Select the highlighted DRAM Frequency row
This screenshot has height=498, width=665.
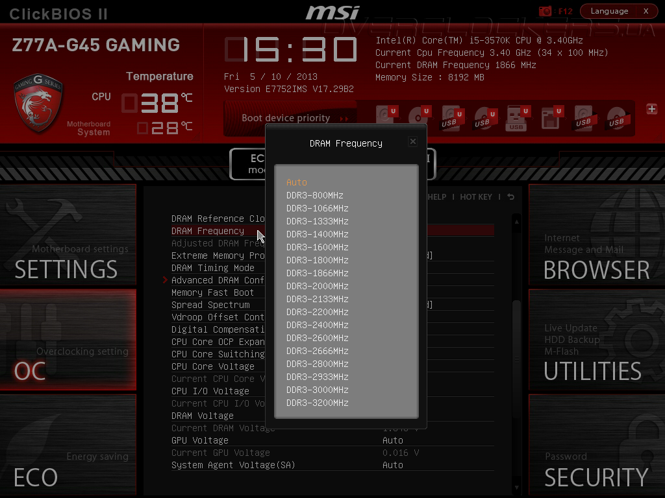tap(332, 231)
